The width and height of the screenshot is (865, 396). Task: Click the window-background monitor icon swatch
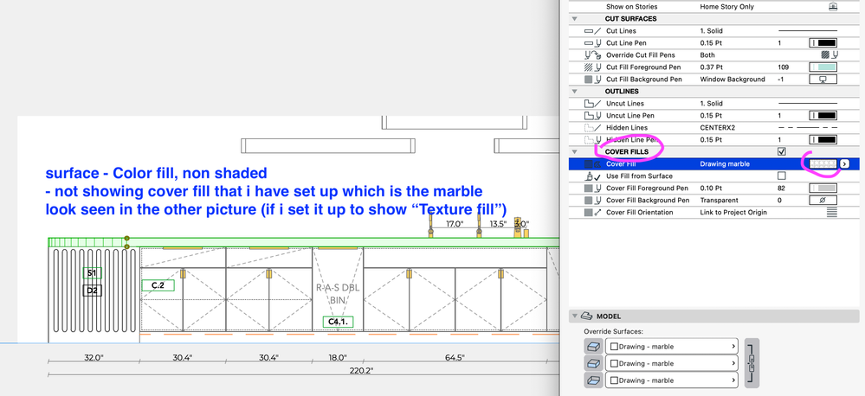coord(823,80)
